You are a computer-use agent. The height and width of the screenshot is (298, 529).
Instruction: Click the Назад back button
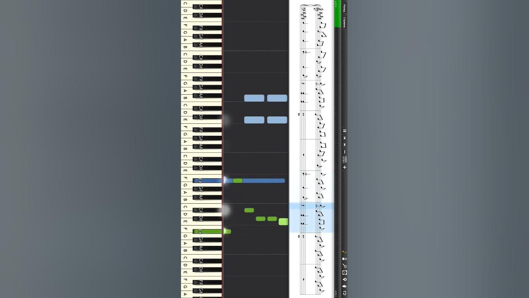pos(345,8)
